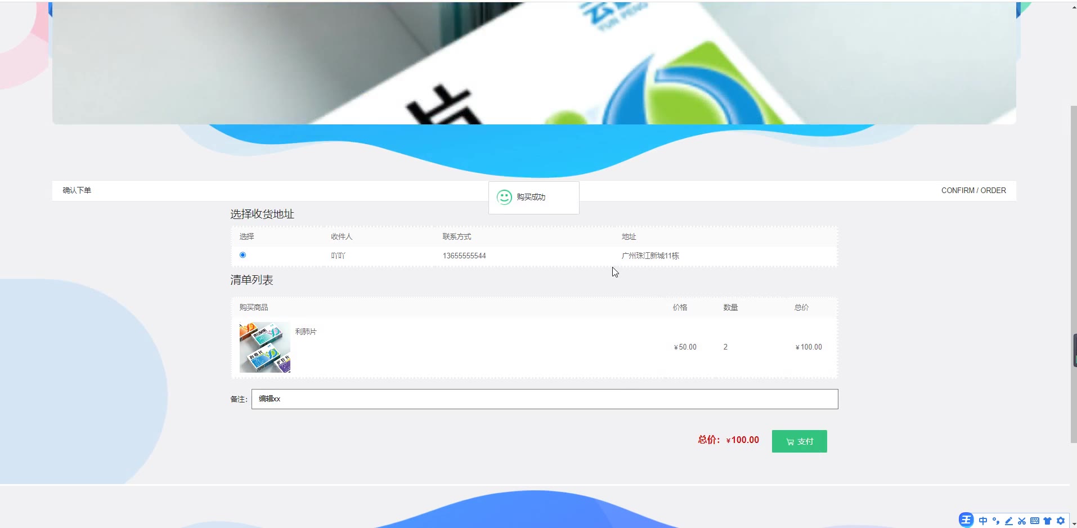Select the address radio button for 吖吖
Image resolution: width=1077 pixels, height=528 pixels.
click(243, 255)
